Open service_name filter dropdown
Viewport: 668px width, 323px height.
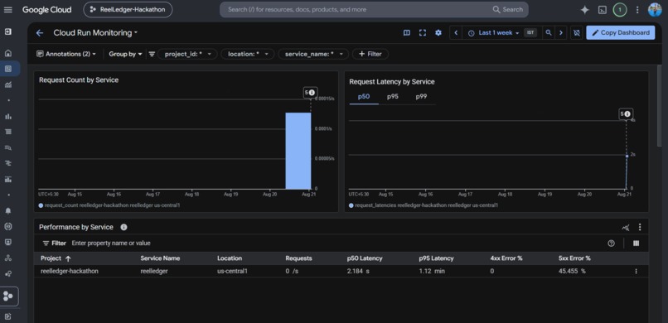(x=313, y=54)
